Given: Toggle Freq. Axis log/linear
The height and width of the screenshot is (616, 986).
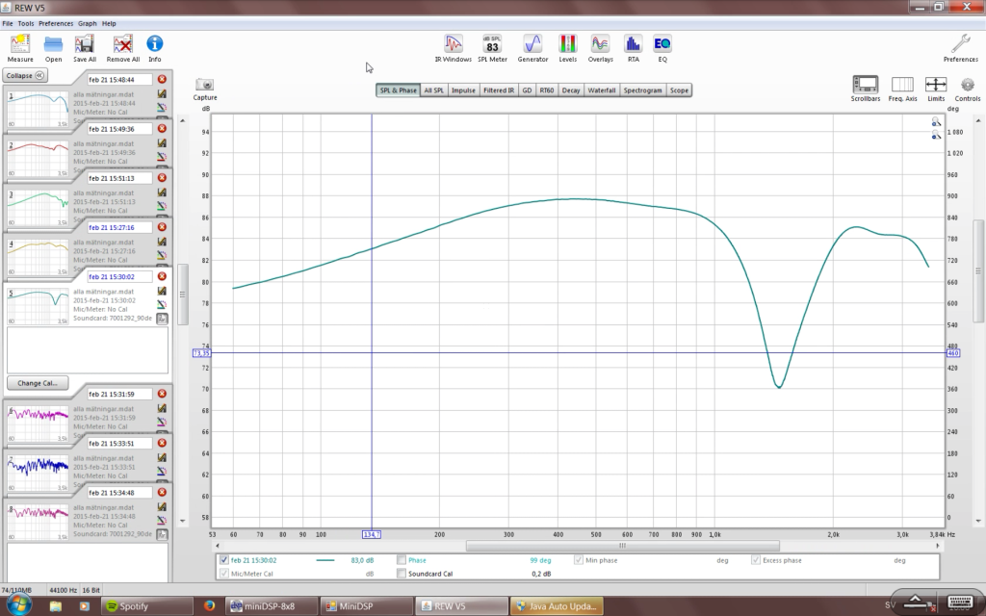Looking at the screenshot, I should pos(902,89).
